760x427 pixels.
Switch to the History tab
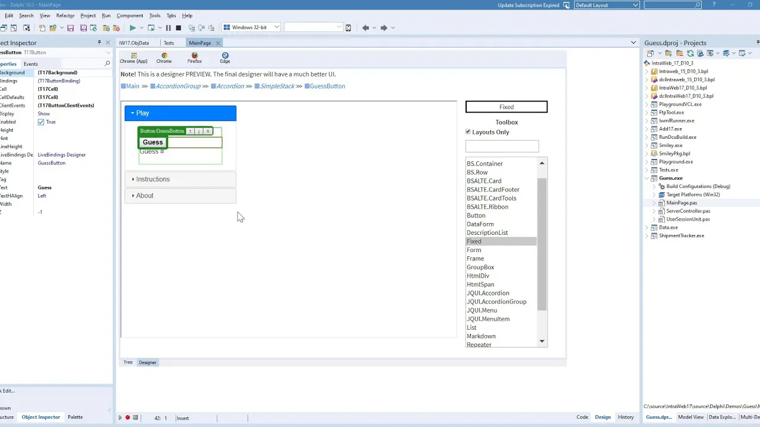[626, 417]
